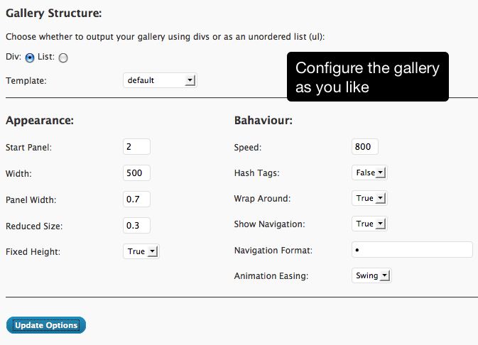The image size is (478, 345).
Task: Click the Reduced Size field
Action: (136, 225)
